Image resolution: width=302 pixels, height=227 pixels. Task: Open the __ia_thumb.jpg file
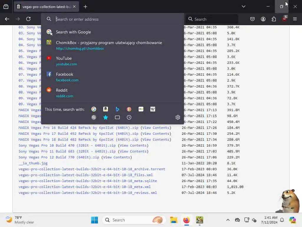click(x=33, y=163)
